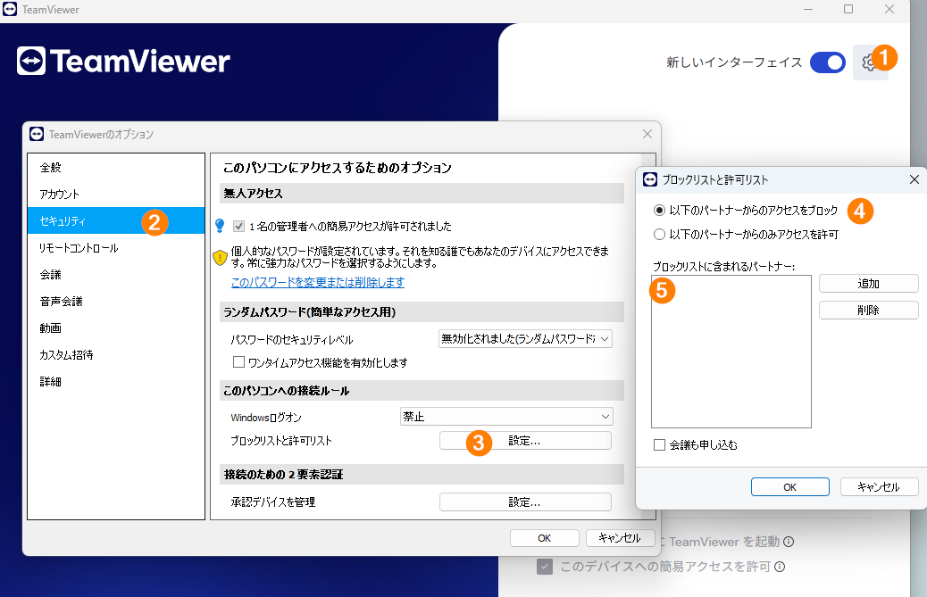Click the lightbulb hint icon under 無人アクセス
Image resolution: width=927 pixels, height=597 pixels.
(220, 226)
